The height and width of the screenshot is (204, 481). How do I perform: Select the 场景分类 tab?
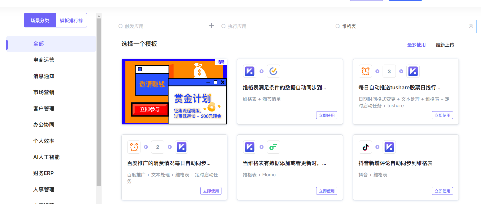point(40,20)
